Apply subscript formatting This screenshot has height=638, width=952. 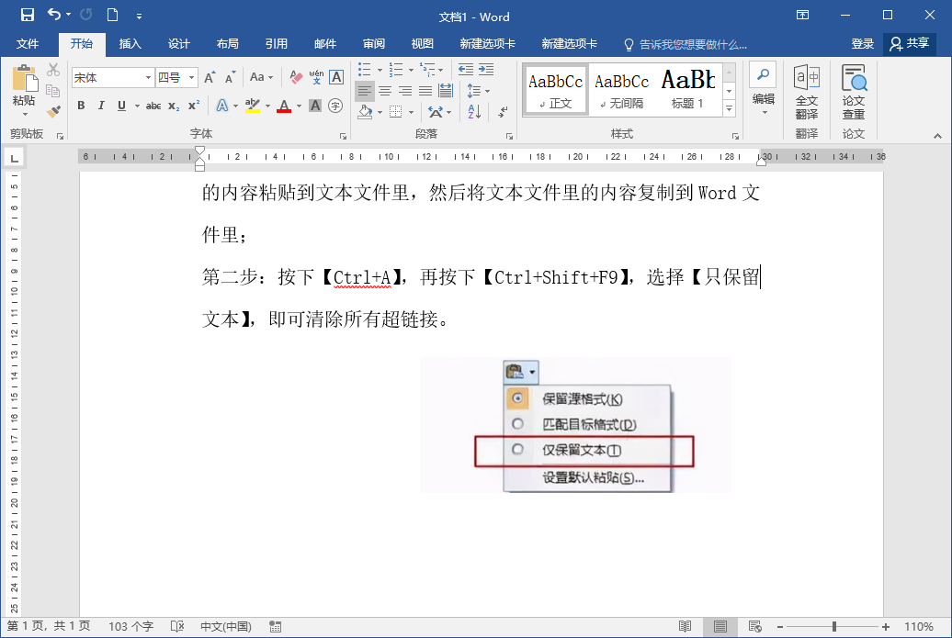[x=174, y=106]
